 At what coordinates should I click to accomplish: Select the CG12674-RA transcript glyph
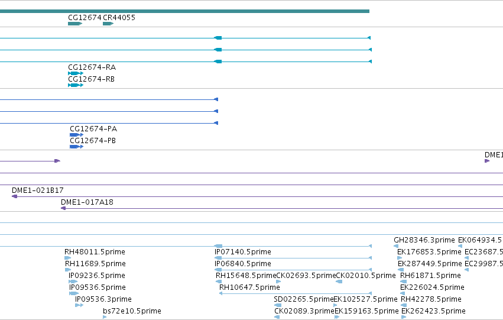pos(76,73)
